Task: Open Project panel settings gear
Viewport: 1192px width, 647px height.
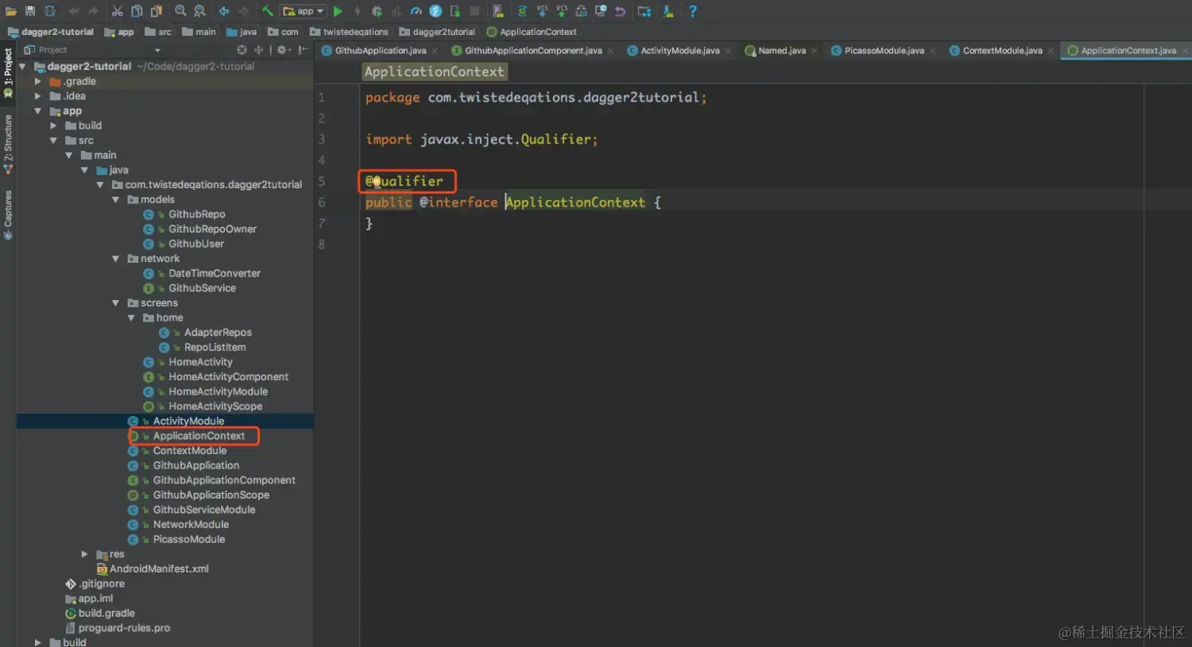Action: pos(283,50)
